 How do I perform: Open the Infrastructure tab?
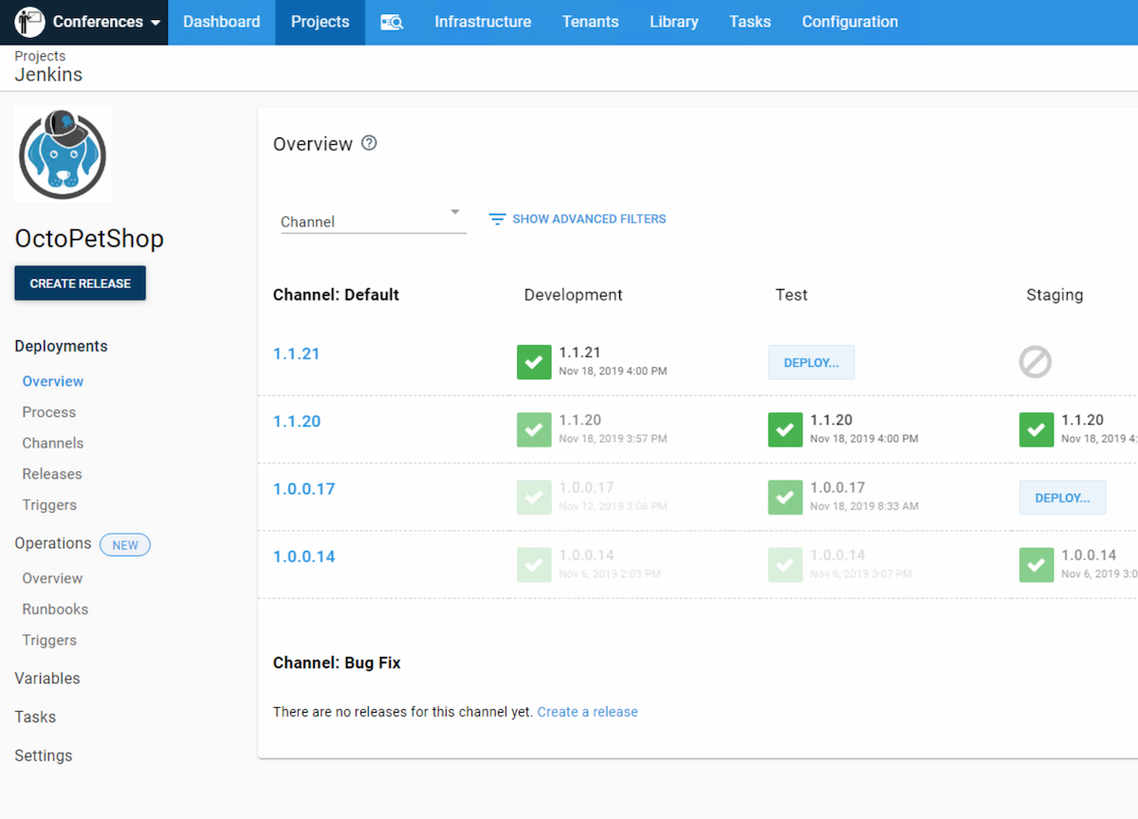[x=483, y=22]
